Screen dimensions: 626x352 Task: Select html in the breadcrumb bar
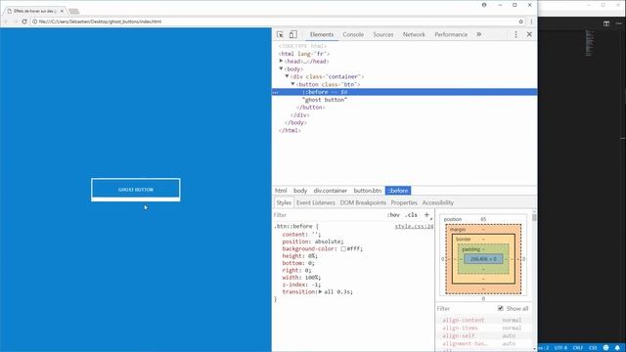281,191
